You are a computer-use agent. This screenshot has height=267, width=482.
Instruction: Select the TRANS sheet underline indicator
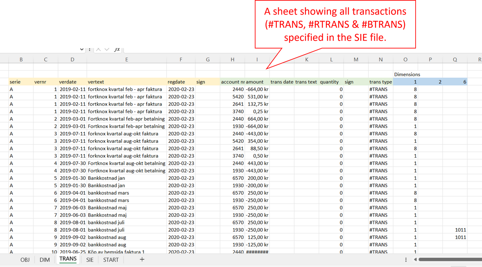coord(68,263)
